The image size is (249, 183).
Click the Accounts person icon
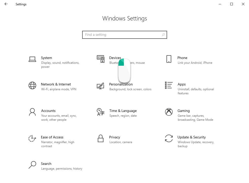32,112
